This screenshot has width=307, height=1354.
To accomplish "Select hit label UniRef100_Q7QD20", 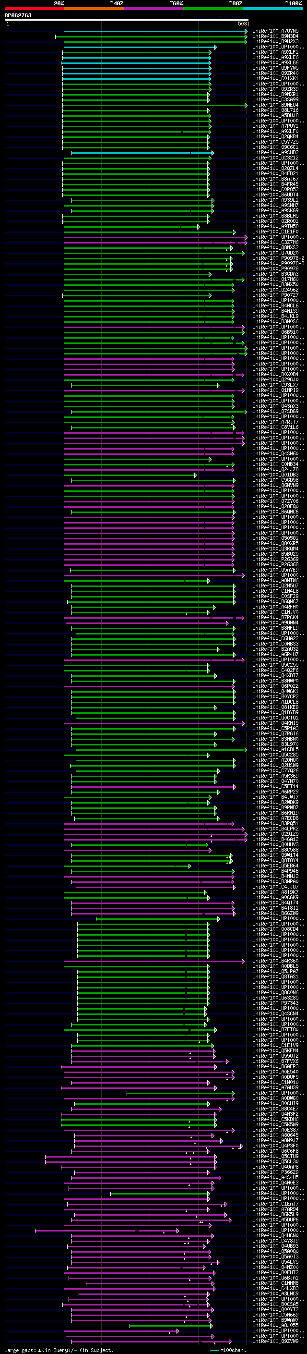I will point(275,253).
